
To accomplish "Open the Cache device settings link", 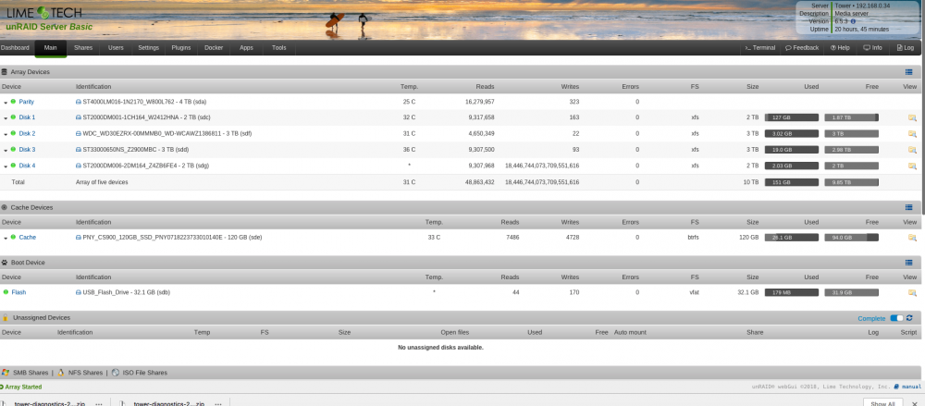I will click(x=27, y=238).
